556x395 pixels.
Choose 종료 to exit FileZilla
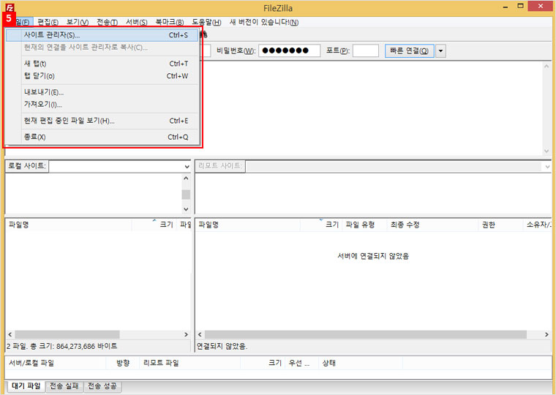coord(34,137)
